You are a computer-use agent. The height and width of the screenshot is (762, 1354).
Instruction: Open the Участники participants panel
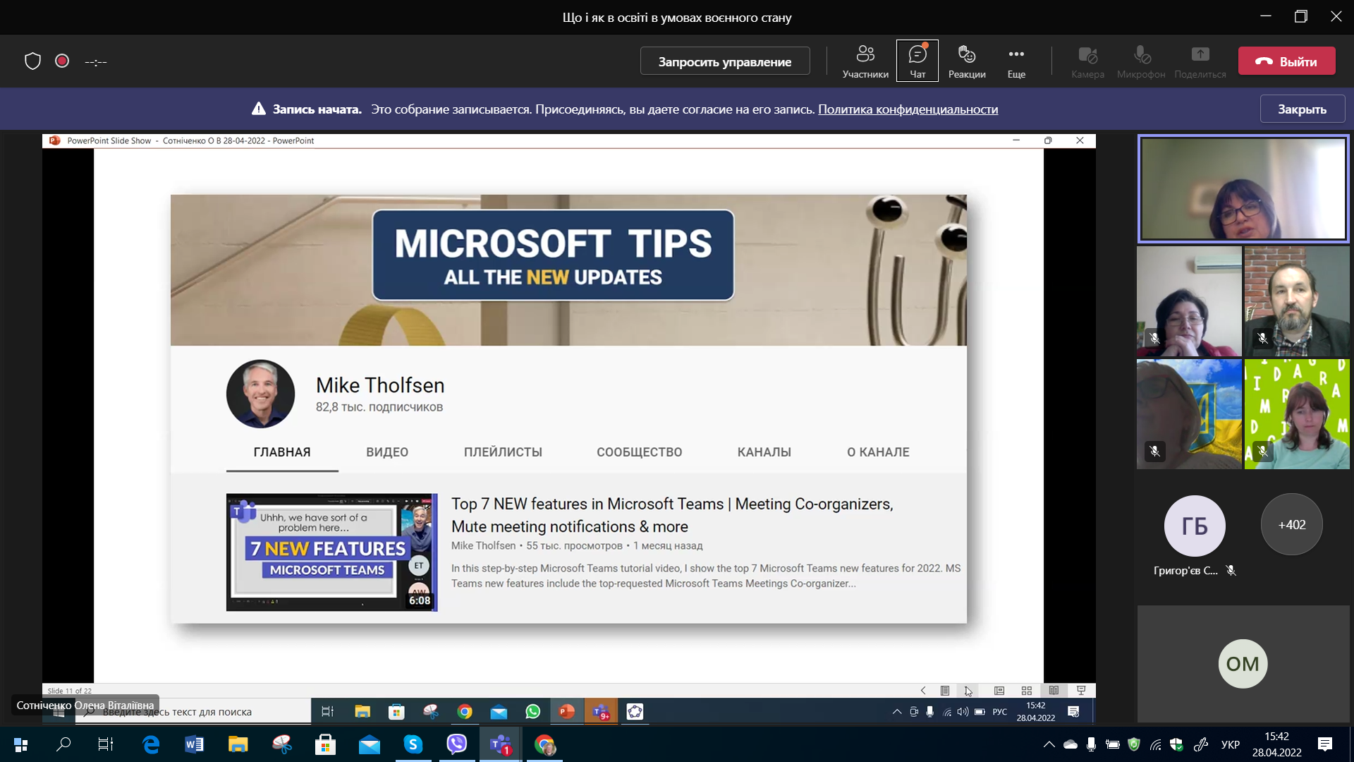coord(865,61)
